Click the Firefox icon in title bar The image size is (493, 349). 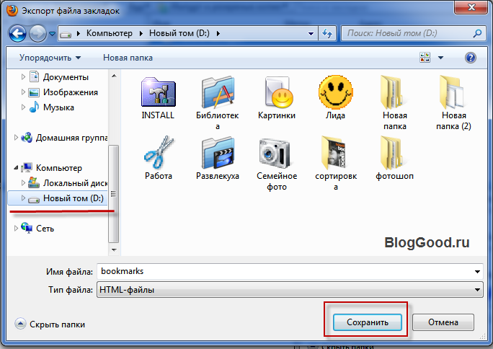[12, 10]
